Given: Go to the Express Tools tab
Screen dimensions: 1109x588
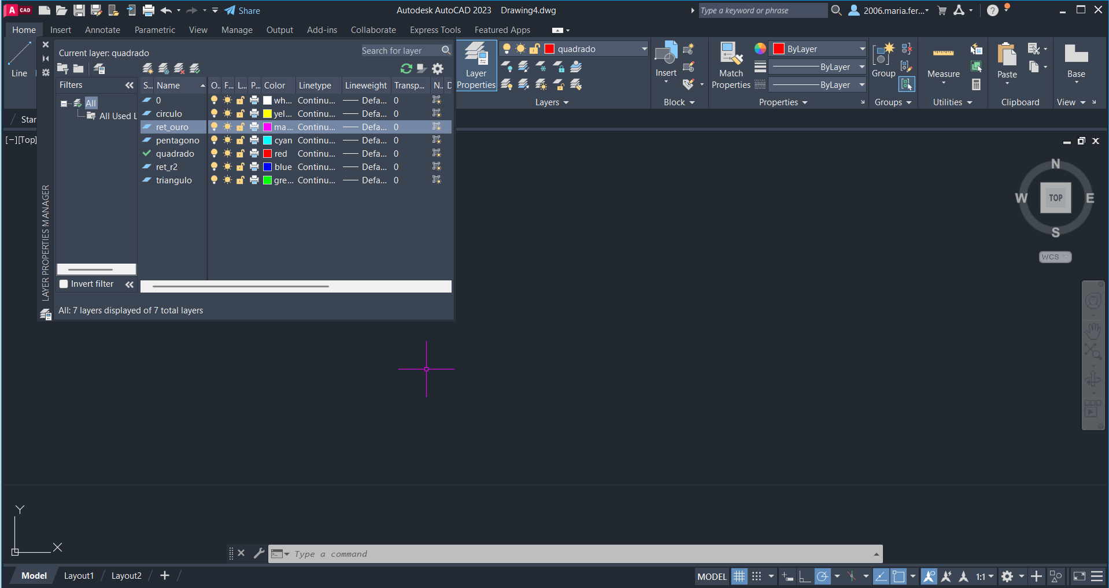Looking at the screenshot, I should pos(435,30).
